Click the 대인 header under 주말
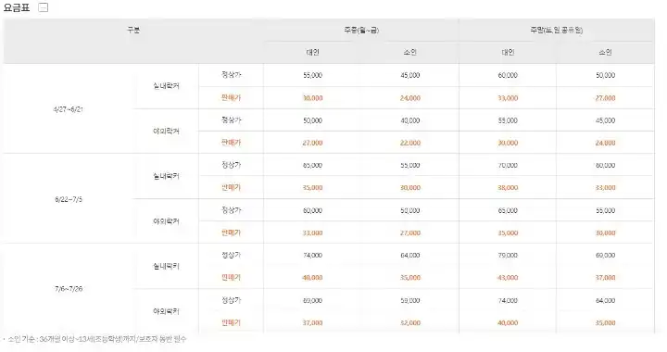Screen dimensions: 667x352 [x=508, y=52]
